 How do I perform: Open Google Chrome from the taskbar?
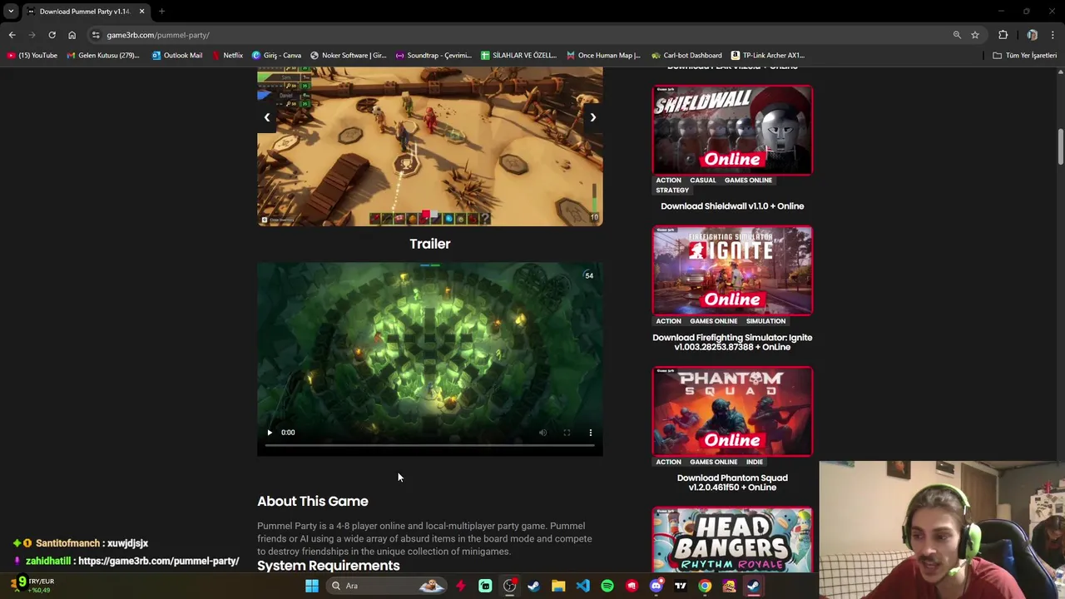pos(705,586)
